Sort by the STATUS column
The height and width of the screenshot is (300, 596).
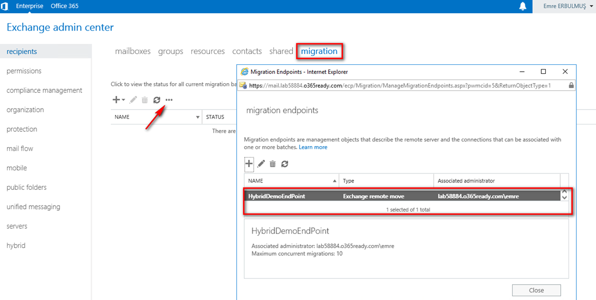[215, 117]
